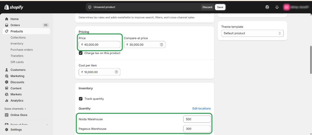Screen dimensions: 312x135
Task: Click the Orders inbox icon
Action: (7, 25)
